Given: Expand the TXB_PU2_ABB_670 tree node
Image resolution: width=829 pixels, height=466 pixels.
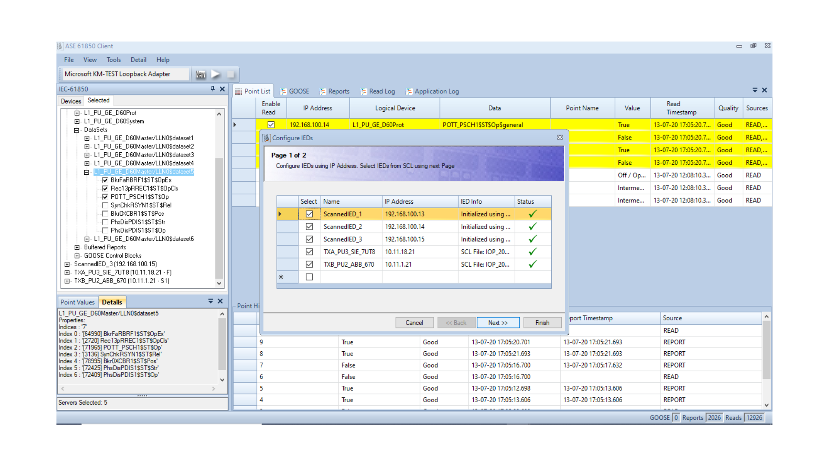Looking at the screenshot, I should tap(67, 281).
